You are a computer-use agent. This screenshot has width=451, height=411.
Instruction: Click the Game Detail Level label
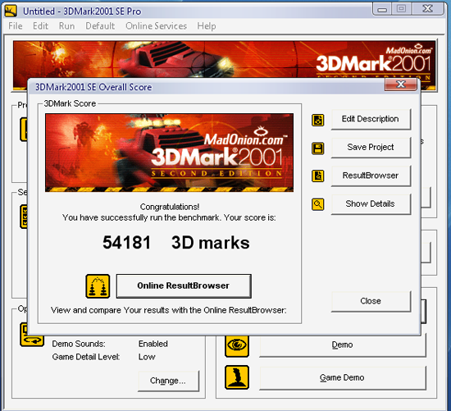(x=86, y=357)
